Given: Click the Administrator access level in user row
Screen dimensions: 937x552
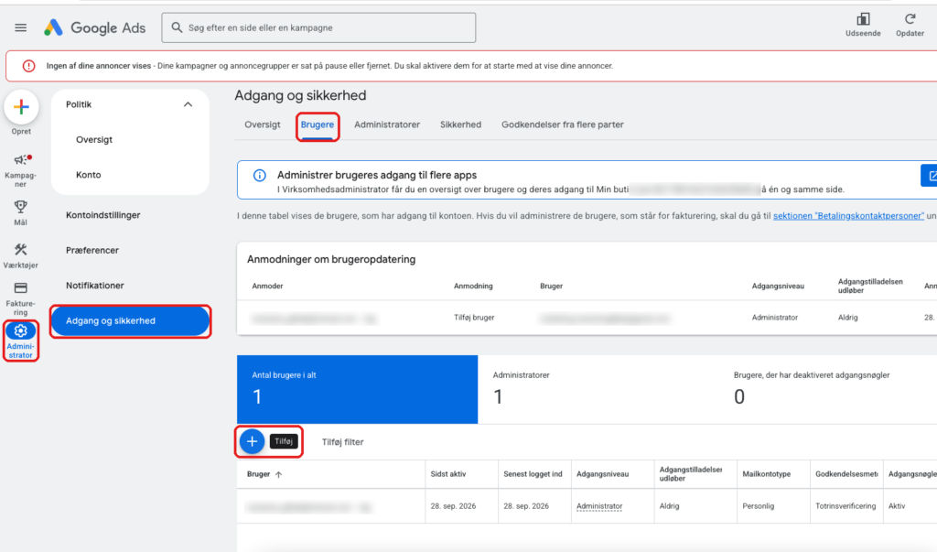Looking at the screenshot, I should 599,506.
